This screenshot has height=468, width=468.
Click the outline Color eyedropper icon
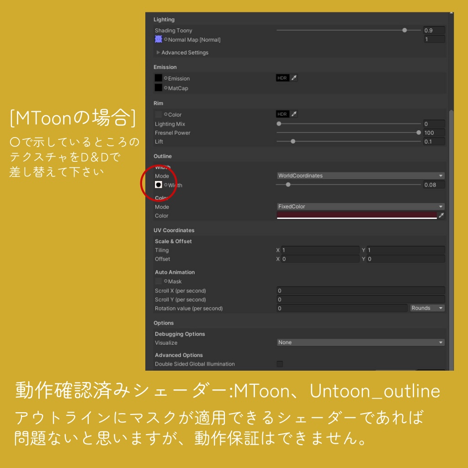441,215
